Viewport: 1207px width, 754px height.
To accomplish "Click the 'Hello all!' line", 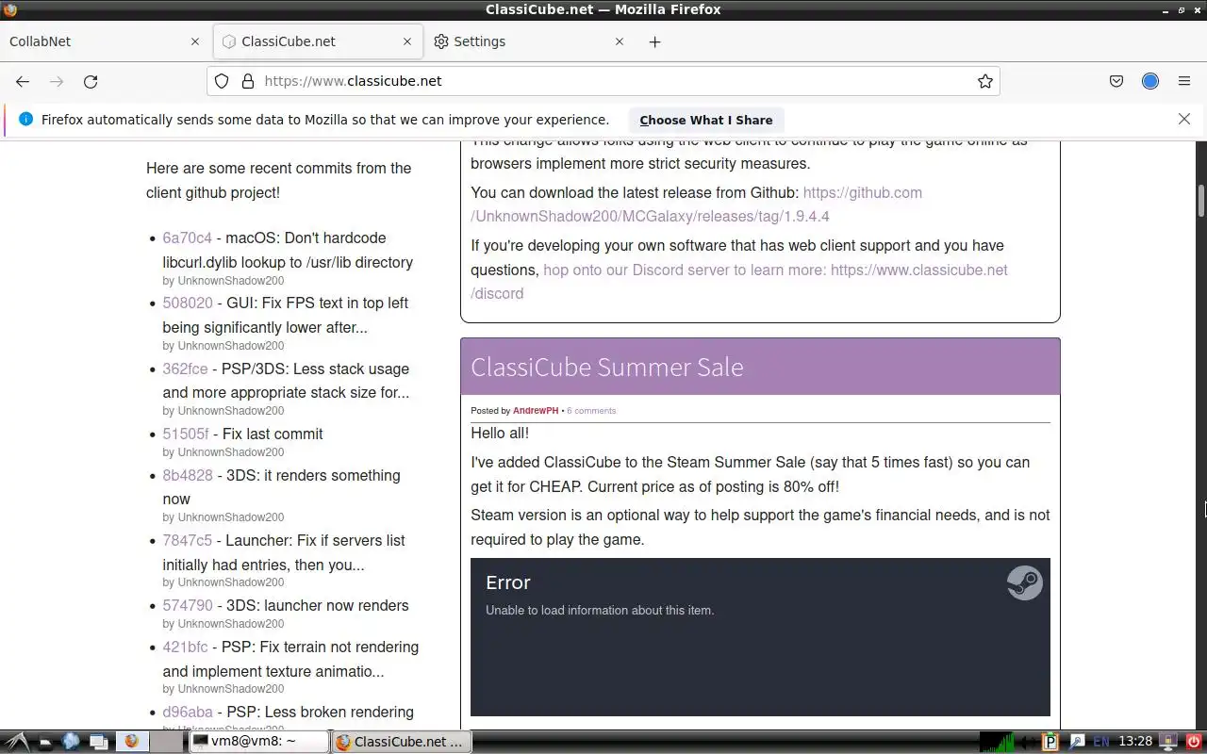I will [x=500, y=434].
